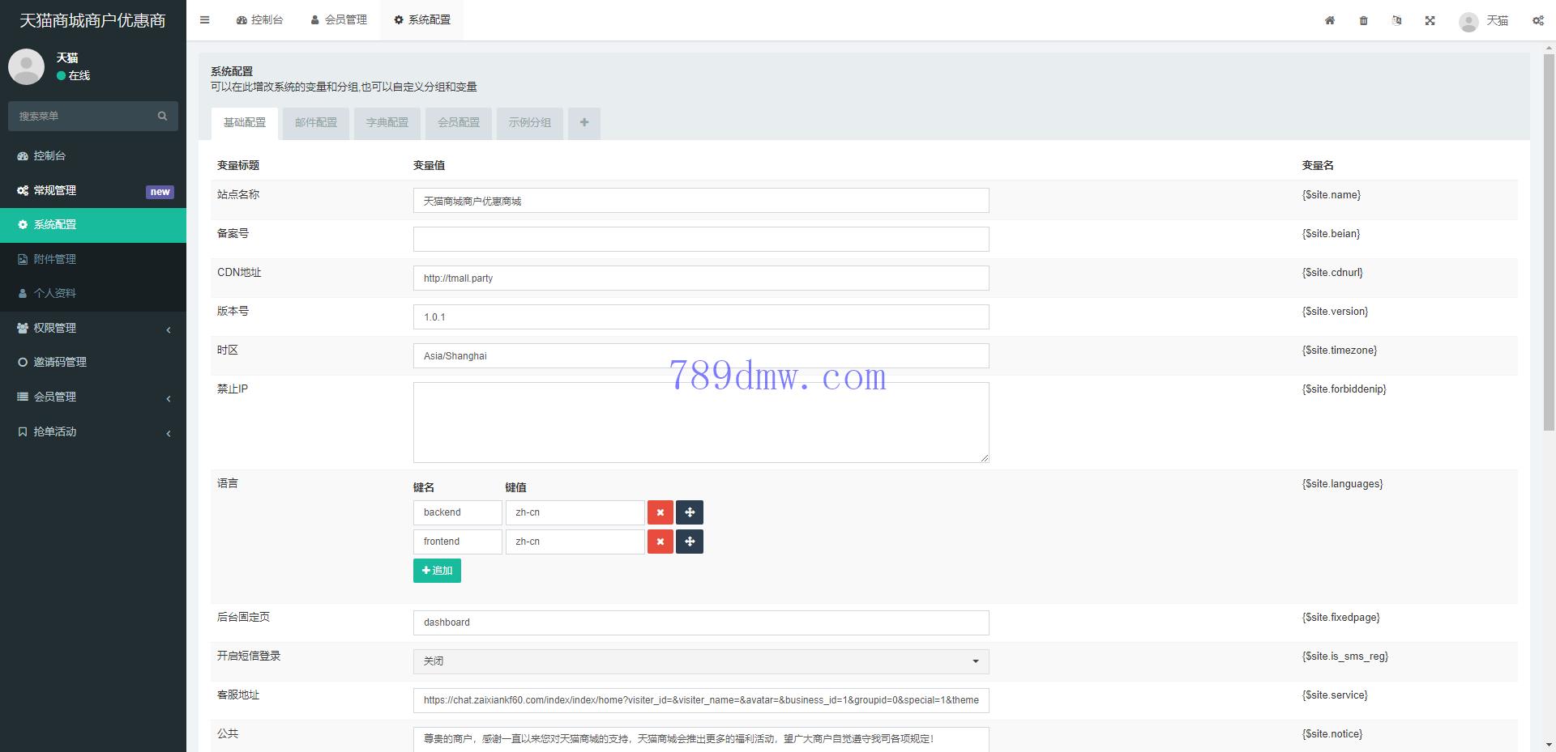
Task: Click the move handle for frontend row
Action: point(690,542)
